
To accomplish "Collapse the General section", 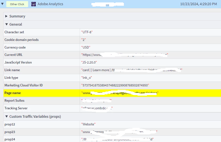I will [x=6, y=24].
